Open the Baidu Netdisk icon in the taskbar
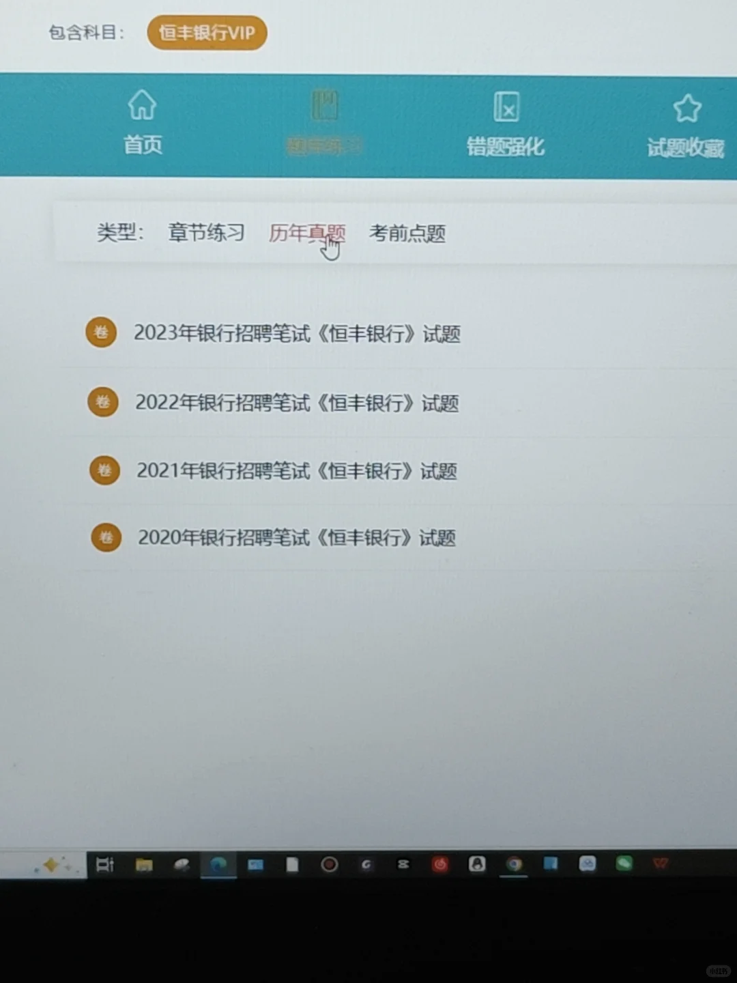 (x=588, y=864)
